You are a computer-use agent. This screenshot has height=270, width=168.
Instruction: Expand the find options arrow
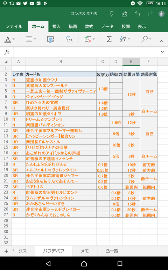[x=150, y=39]
